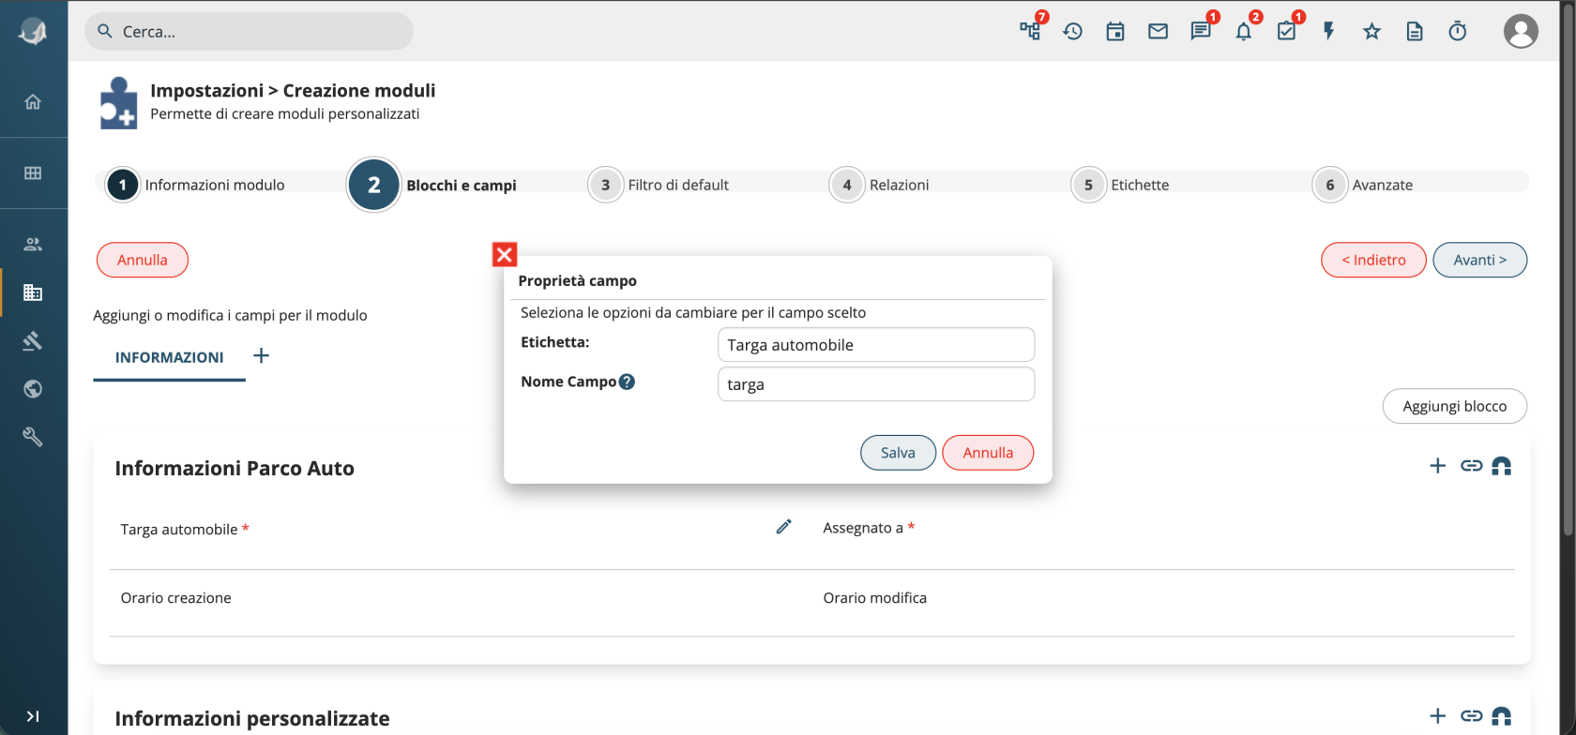Click the Informazioni personalizzate block title
Screen dimensions: 1576x735
(x=252, y=719)
